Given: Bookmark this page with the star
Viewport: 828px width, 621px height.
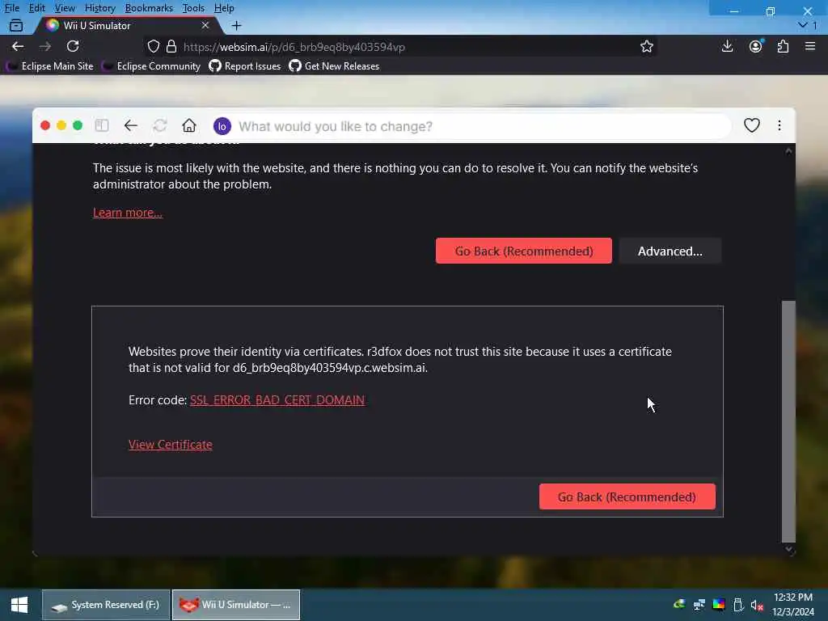Looking at the screenshot, I should click(646, 46).
